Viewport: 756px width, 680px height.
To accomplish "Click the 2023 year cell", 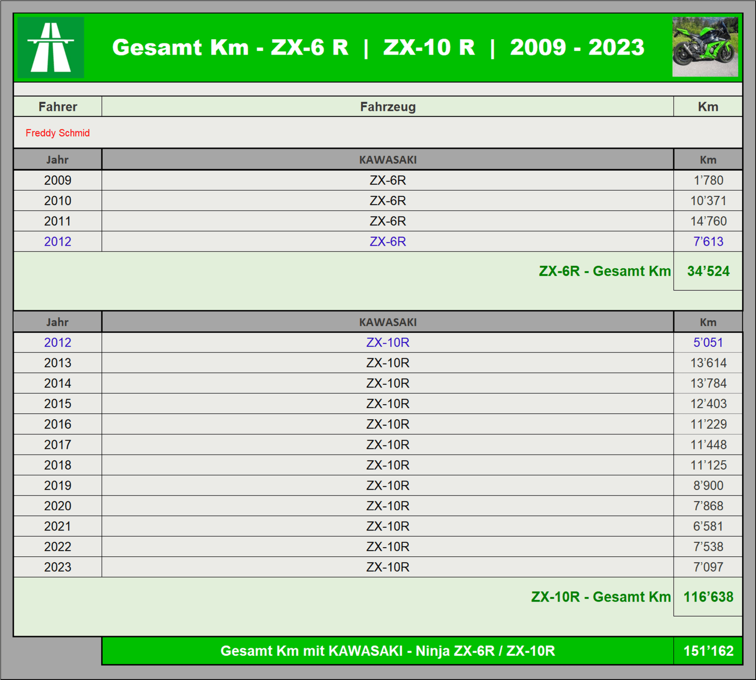I will (57, 567).
